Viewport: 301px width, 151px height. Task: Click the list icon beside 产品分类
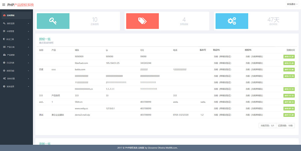click(x=4, y=47)
